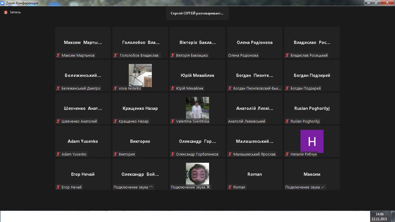Image resolution: width=395 pixels, height=222 pixels.
Task: Select Valentina Sventitska's profile photo
Action: 197,108
